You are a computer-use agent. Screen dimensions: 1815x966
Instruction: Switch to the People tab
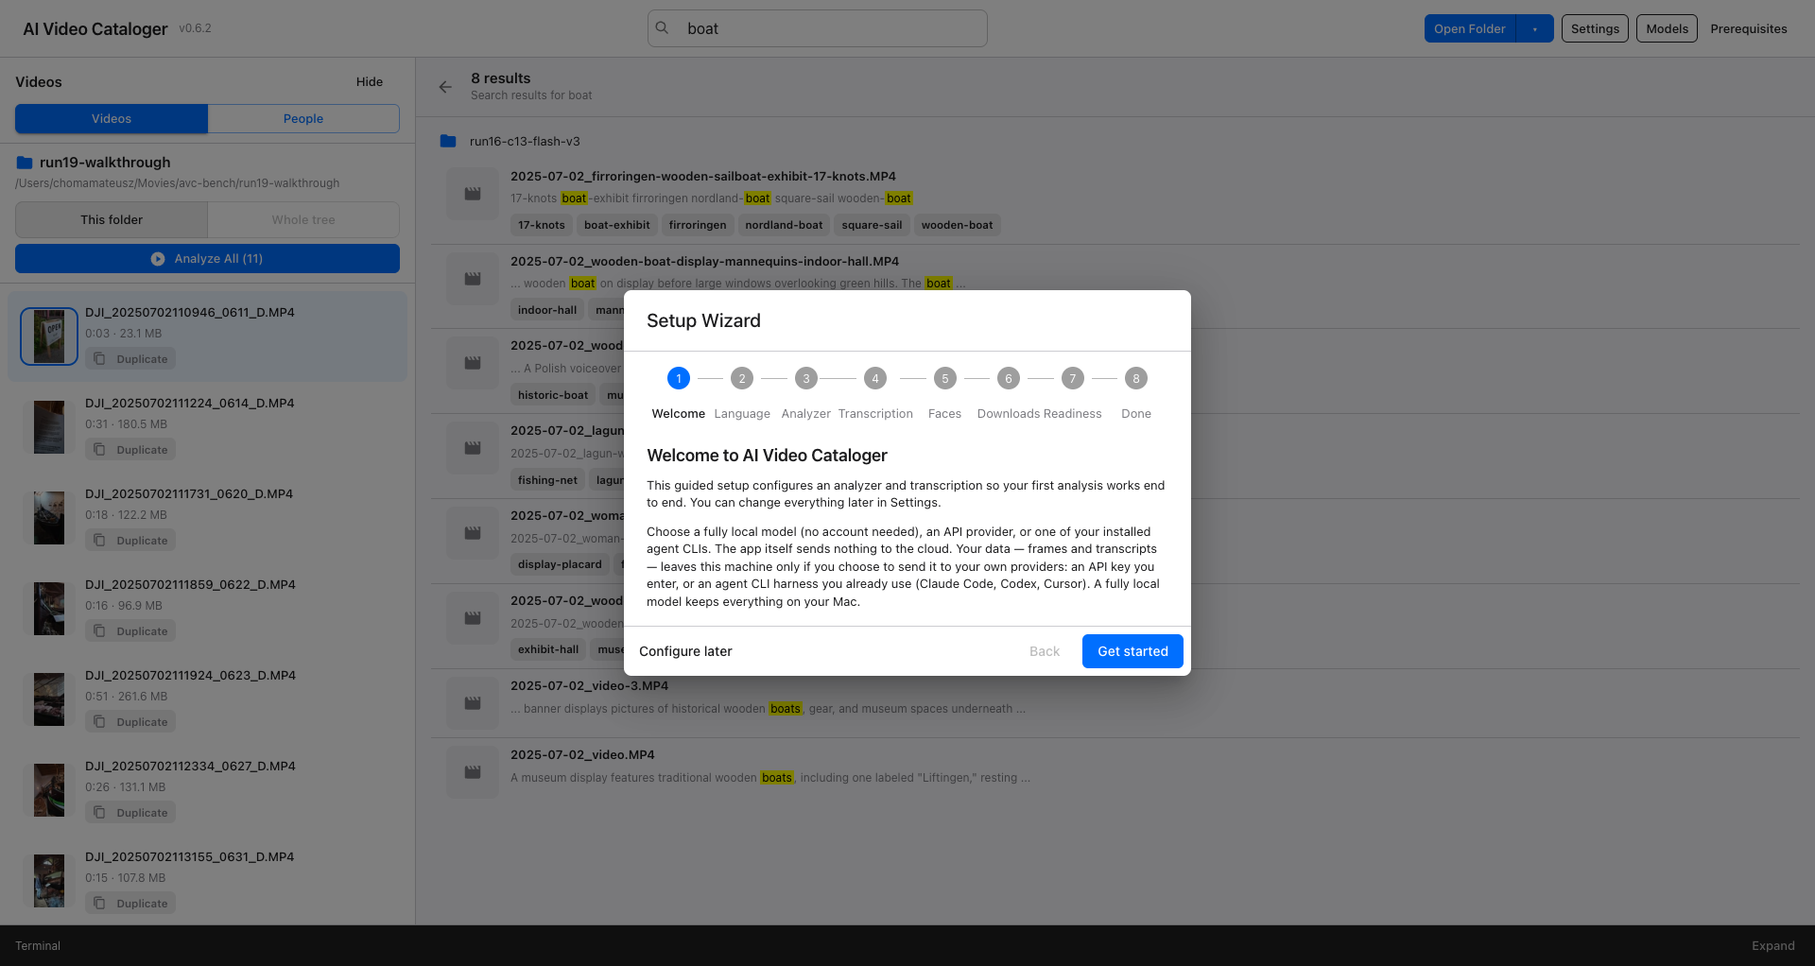[x=303, y=119]
